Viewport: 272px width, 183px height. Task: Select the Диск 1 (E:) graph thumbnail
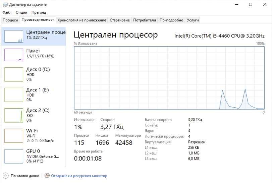pos(14,95)
